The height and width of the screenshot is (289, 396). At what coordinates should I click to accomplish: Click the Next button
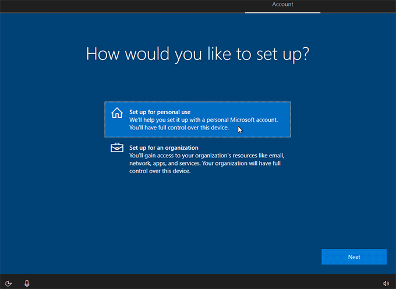pyautogui.click(x=354, y=257)
